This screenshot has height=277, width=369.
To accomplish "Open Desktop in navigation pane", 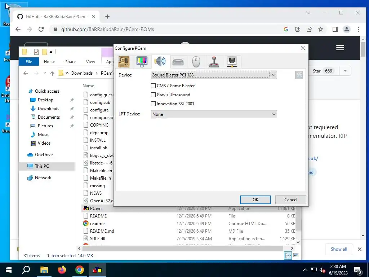I will [45, 100].
